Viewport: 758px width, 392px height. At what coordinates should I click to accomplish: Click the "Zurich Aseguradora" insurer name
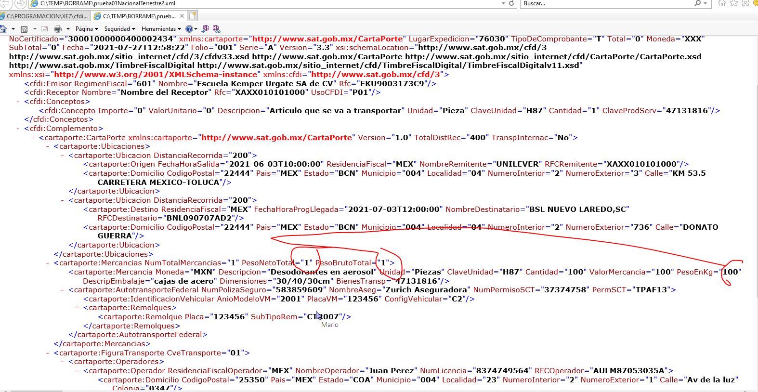click(x=426, y=290)
